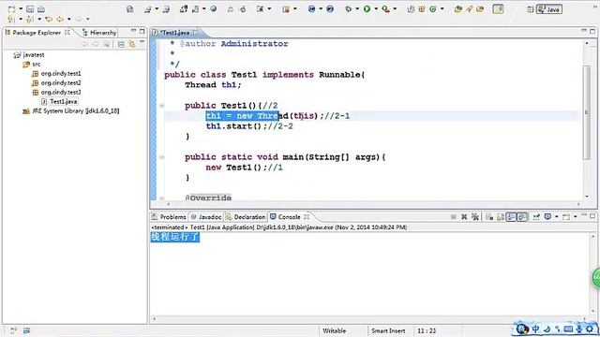Click Smart Insert status bar entry
This screenshot has height=337, width=600.
click(x=388, y=330)
